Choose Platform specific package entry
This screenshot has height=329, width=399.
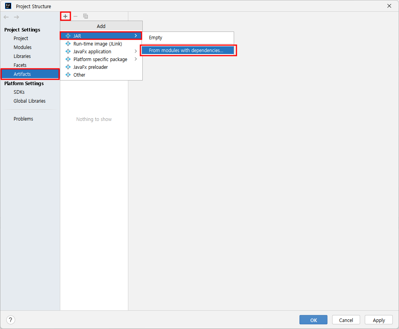click(x=101, y=59)
